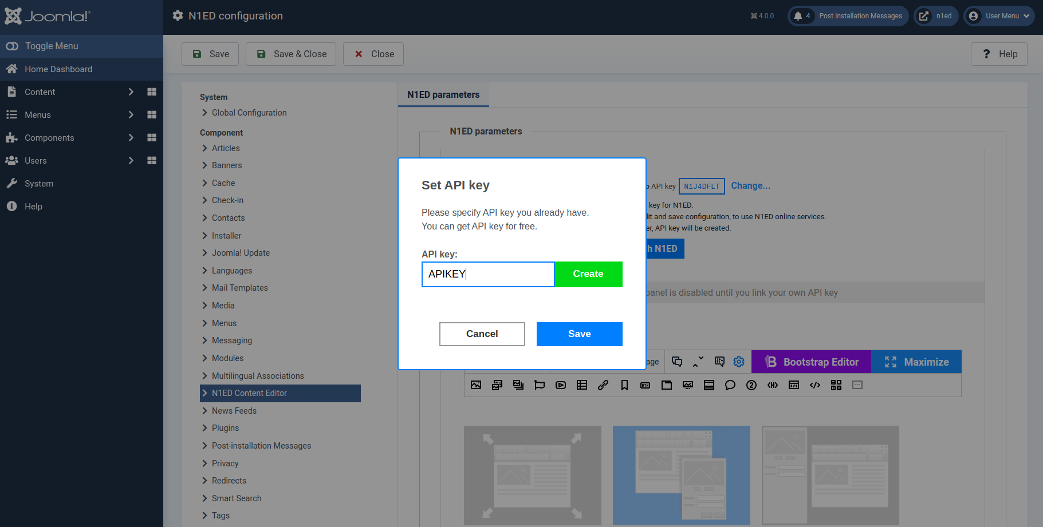Click the double chat bubbles toolbar icon
The height and width of the screenshot is (527, 1043).
coord(677,362)
